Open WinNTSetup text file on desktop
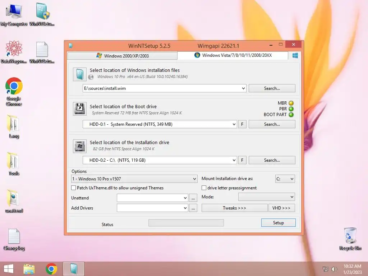The height and width of the screenshot is (276, 368). pyautogui.click(x=42, y=52)
